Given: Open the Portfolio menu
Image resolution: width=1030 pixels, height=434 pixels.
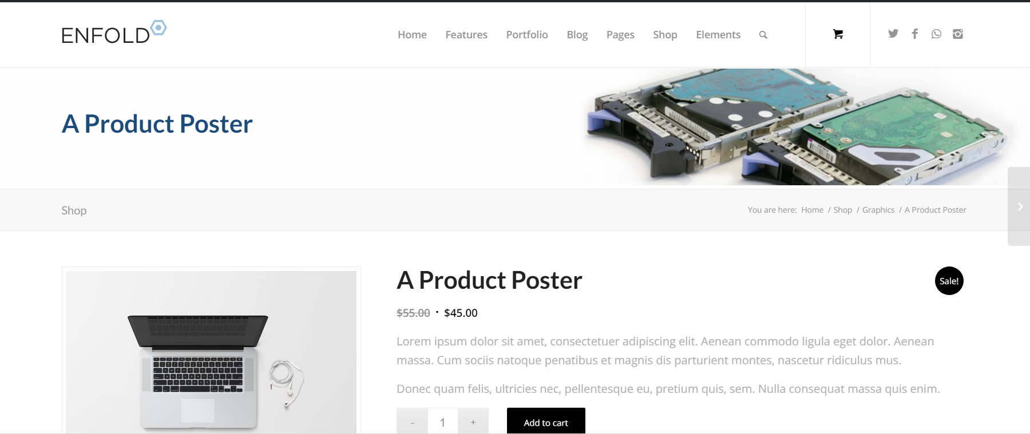Looking at the screenshot, I should (527, 35).
